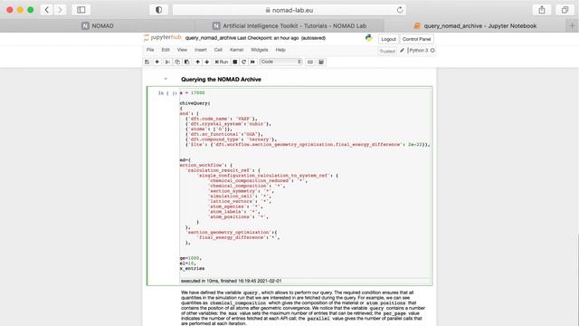579x326 pixels.
Task: Switch to Artificial Intelligence Toolkit tab
Action: [289, 26]
